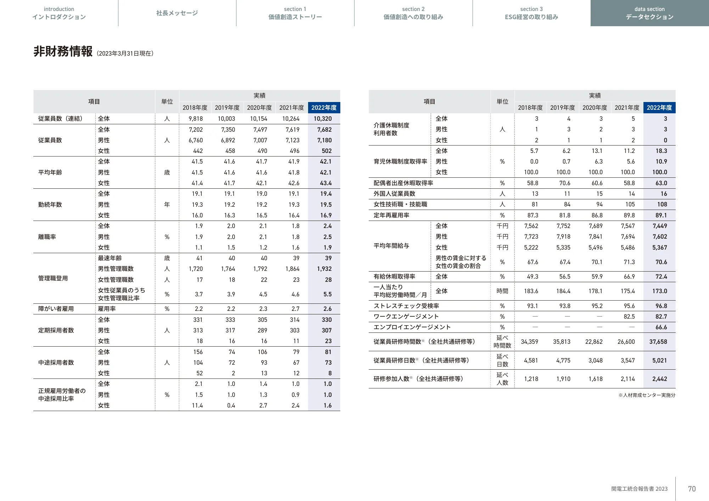Click the 非財務情報 page title
The height and width of the screenshot is (501, 709).
pos(62,50)
